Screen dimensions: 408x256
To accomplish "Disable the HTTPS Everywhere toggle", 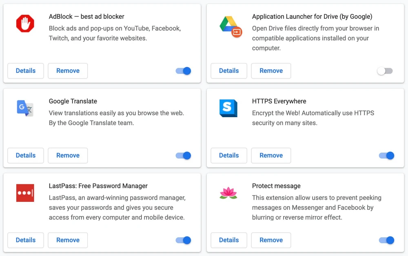I will click(386, 155).
